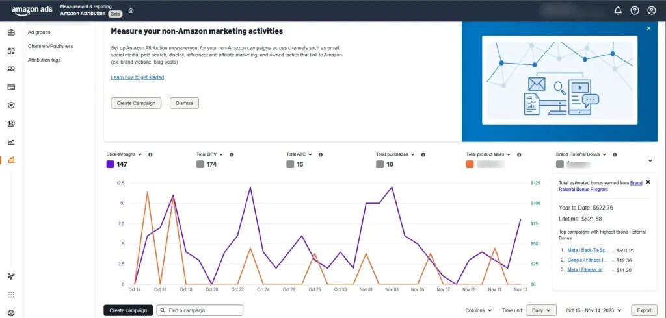Open notifications bell icon
Image resolution: width=666 pixels, height=318 pixels.
(618, 10)
